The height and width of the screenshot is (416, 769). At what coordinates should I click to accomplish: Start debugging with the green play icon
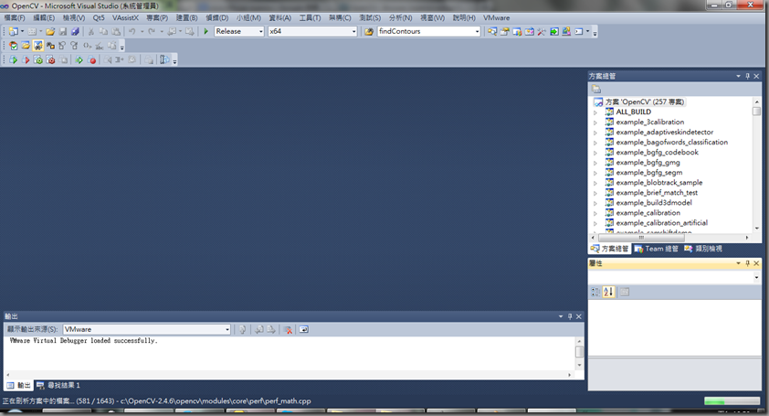206,31
